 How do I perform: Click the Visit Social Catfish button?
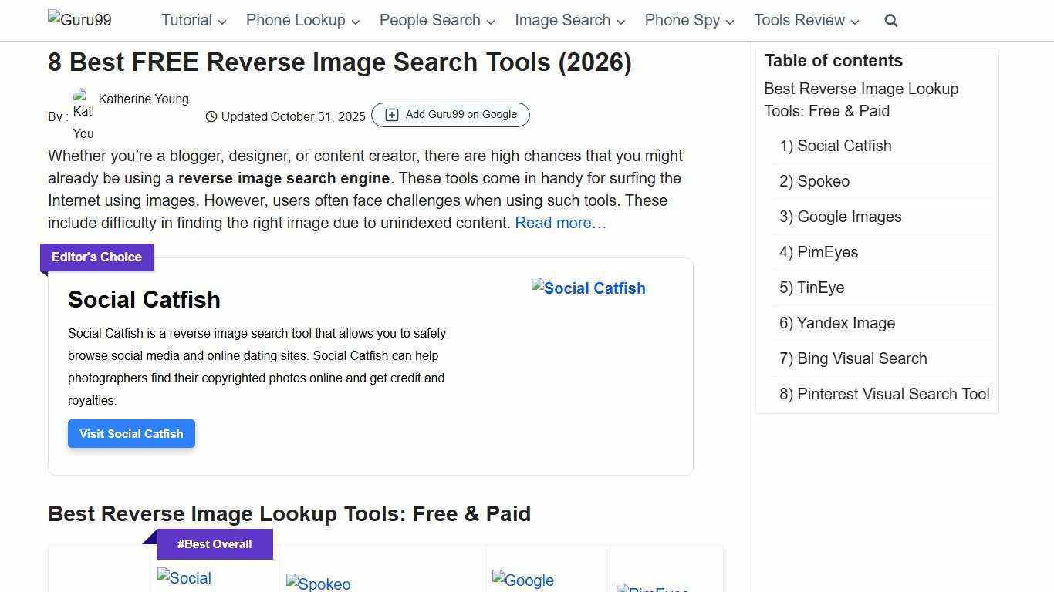pyautogui.click(x=130, y=433)
